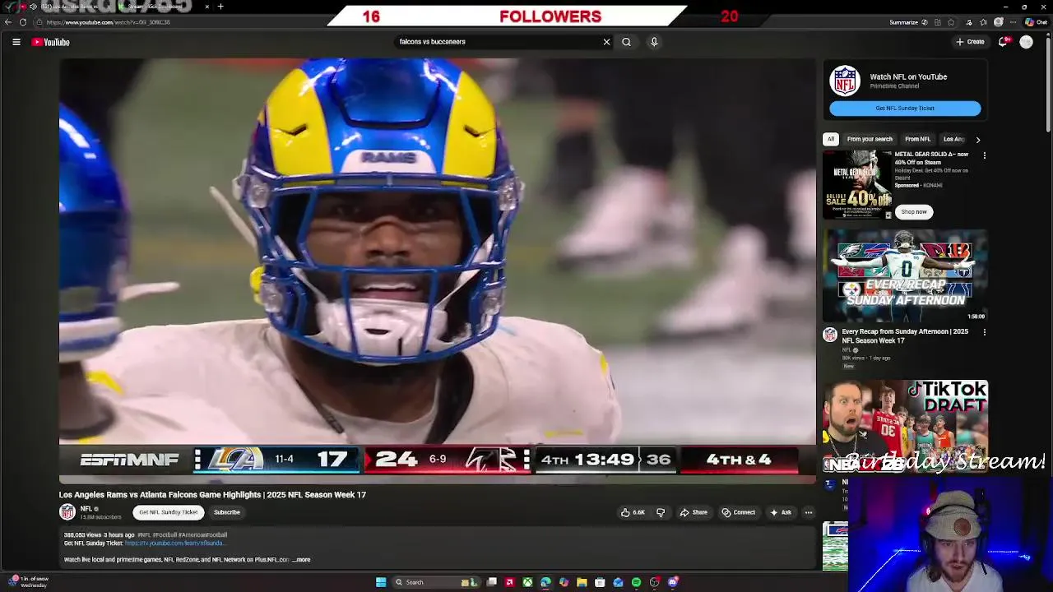The image size is (1053, 592).
Task: Open Task View on taskbar
Action: pos(491,582)
